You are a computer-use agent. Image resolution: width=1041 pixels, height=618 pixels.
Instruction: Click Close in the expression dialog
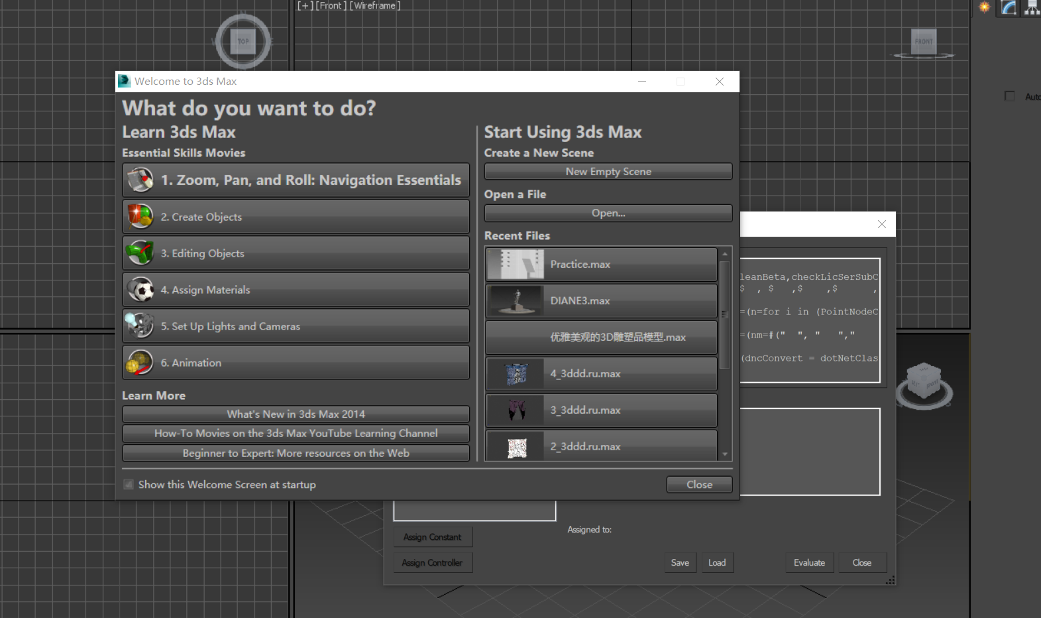[x=862, y=562]
